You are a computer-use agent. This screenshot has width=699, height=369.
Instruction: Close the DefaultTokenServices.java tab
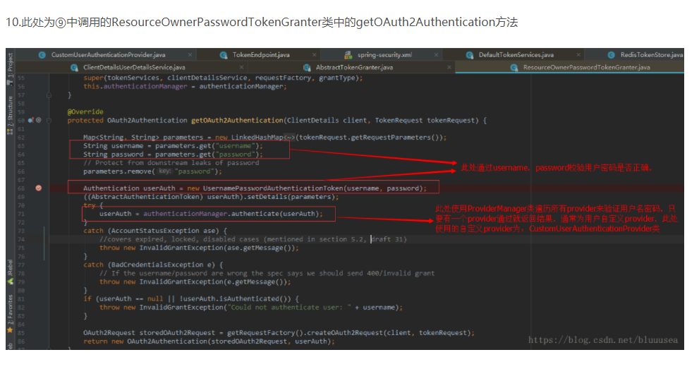click(x=578, y=55)
